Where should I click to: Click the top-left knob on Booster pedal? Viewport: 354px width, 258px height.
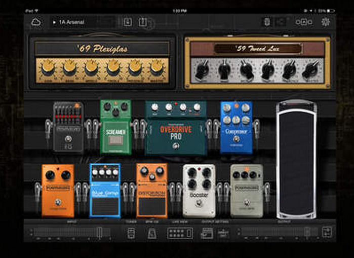point(191,173)
